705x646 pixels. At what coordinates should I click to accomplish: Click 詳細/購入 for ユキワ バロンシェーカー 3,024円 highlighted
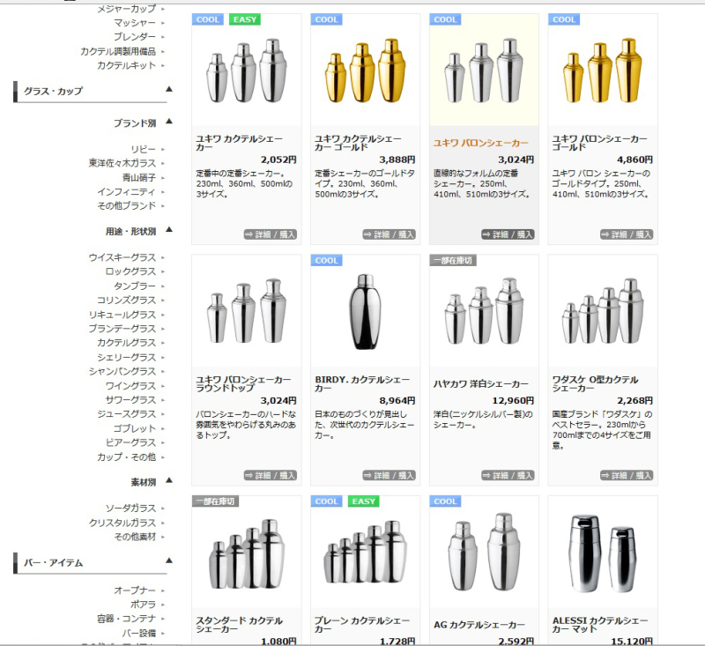[508, 234]
